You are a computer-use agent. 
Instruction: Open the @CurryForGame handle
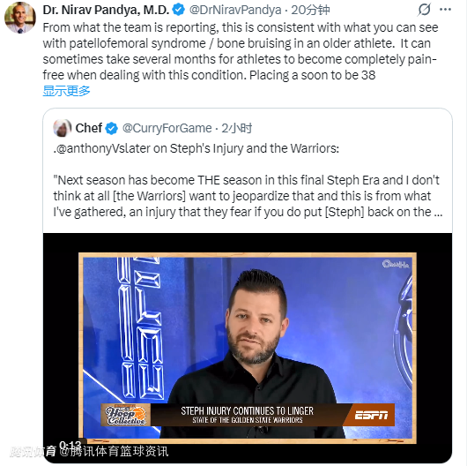[167, 128]
